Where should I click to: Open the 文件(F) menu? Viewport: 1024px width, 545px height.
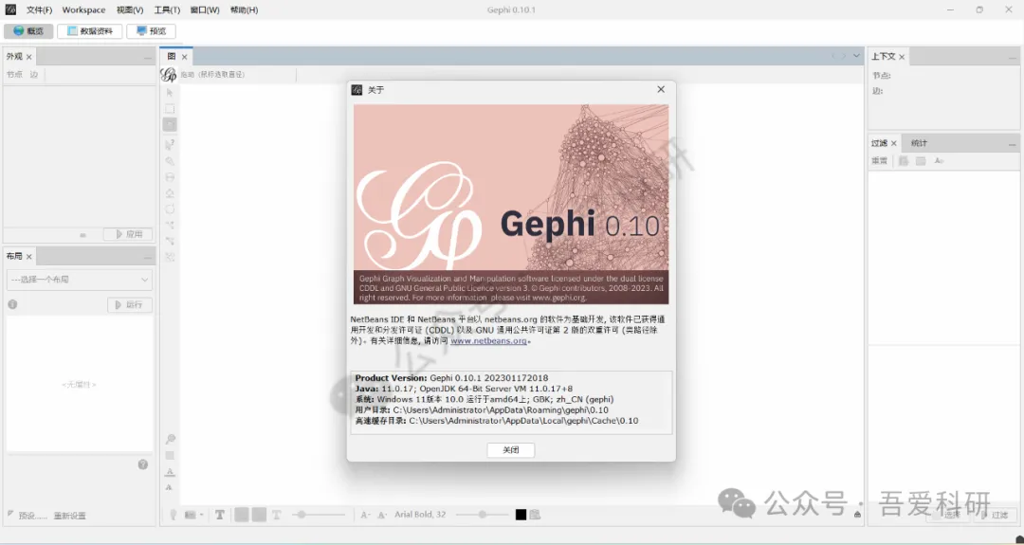pyautogui.click(x=39, y=9)
